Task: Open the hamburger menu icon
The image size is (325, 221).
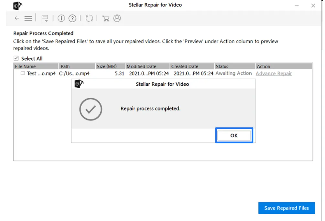Action: pyautogui.click(x=28, y=18)
